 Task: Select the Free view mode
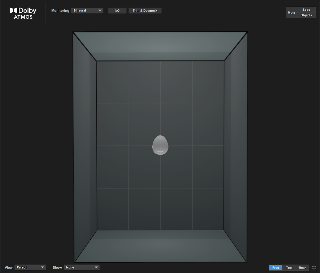(275, 267)
